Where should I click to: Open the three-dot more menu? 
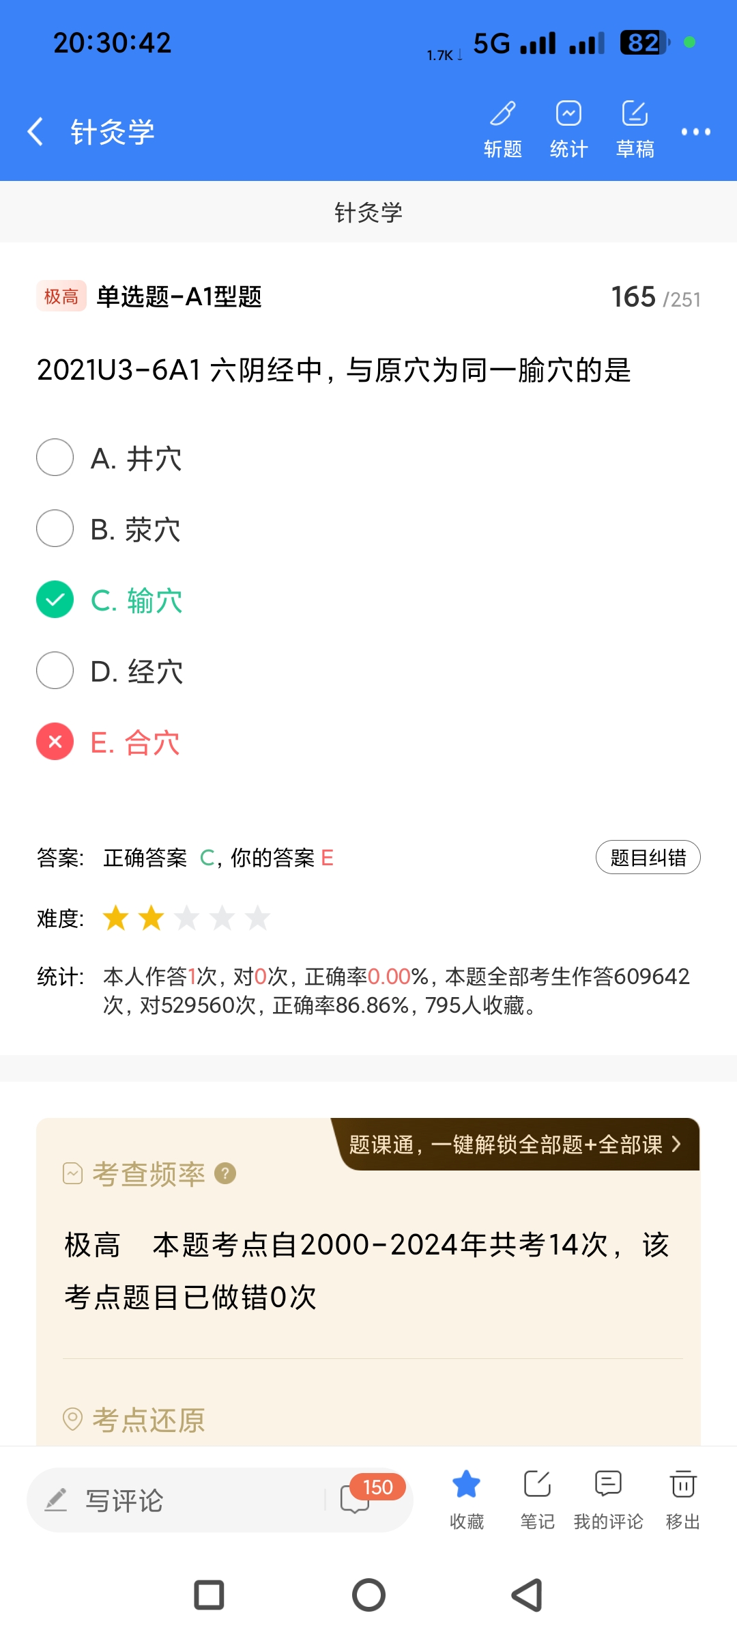[x=695, y=132]
